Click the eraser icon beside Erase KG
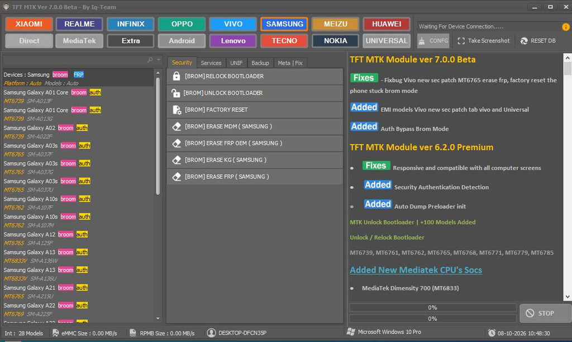 [177, 160]
